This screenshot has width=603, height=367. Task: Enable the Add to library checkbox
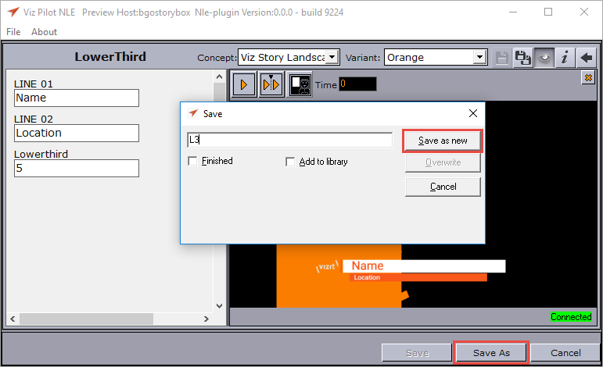290,162
